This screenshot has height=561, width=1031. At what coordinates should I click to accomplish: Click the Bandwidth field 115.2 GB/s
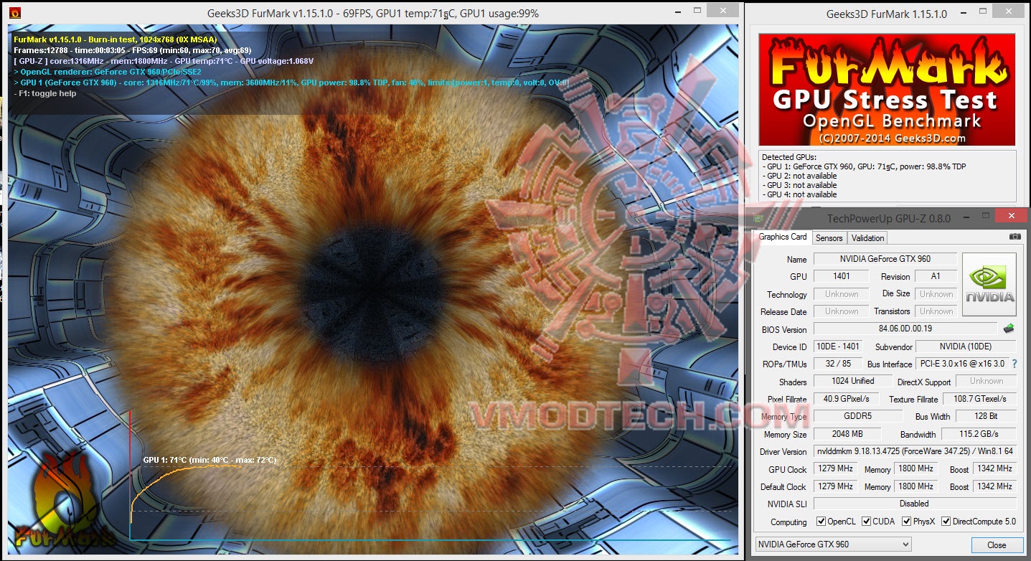coord(979,434)
